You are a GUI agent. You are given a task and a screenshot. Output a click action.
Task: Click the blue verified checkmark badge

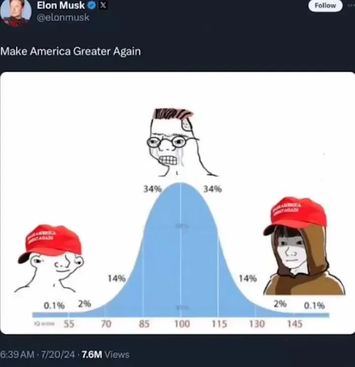tap(91, 6)
